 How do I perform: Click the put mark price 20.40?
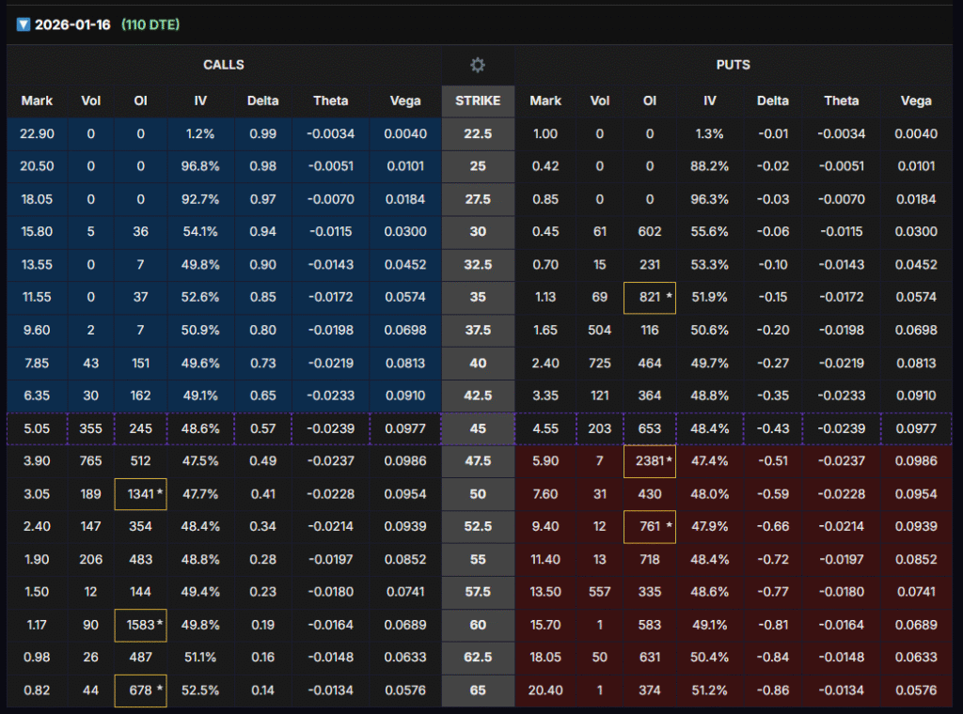point(546,691)
